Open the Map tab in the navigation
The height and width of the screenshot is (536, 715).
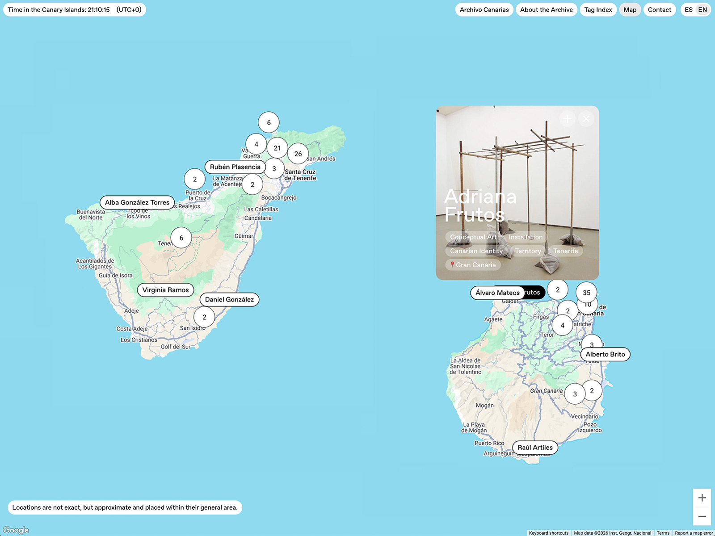tap(630, 9)
